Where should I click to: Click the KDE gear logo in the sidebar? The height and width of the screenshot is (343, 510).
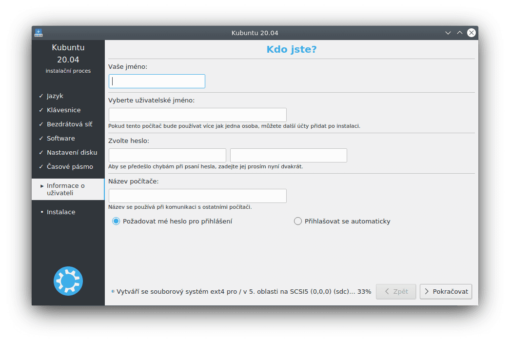coord(68,281)
